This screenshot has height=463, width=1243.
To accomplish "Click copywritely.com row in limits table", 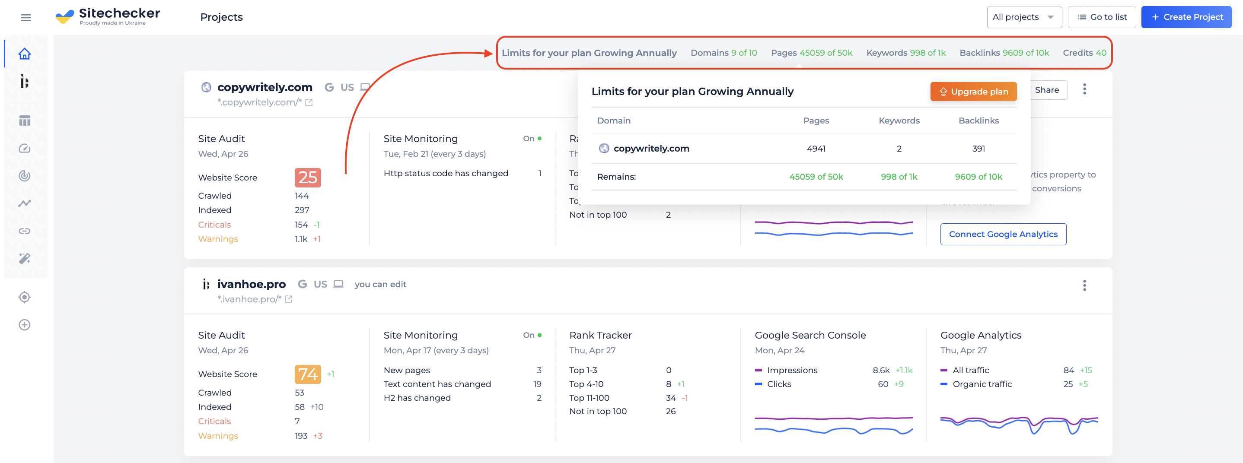I will pyautogui.click(x=804, y=149).
